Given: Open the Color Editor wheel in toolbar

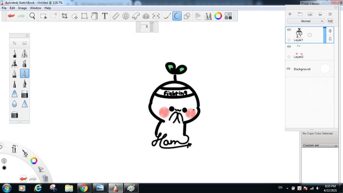Looking at the screenshot, I should tap(218, 16).
